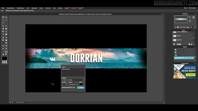The image size is (198, 111).
Task: Open the Коррекция menu
Action: [x=34, y=8]
